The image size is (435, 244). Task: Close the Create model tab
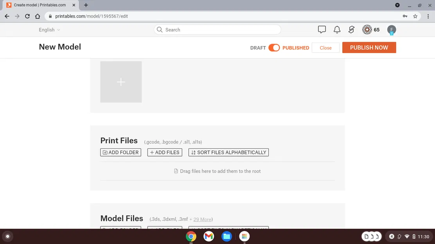tap(74, 5)
